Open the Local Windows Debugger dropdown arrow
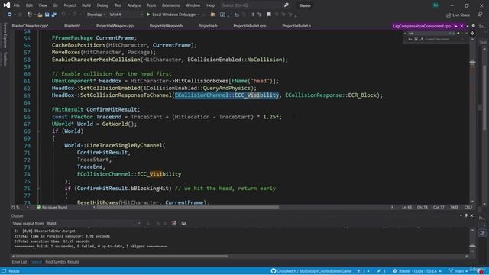 pyautogui.click(x=199, y=15)
